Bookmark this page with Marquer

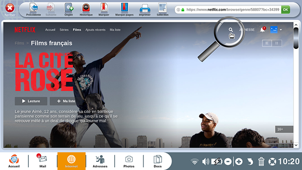(x=104, y=9)
